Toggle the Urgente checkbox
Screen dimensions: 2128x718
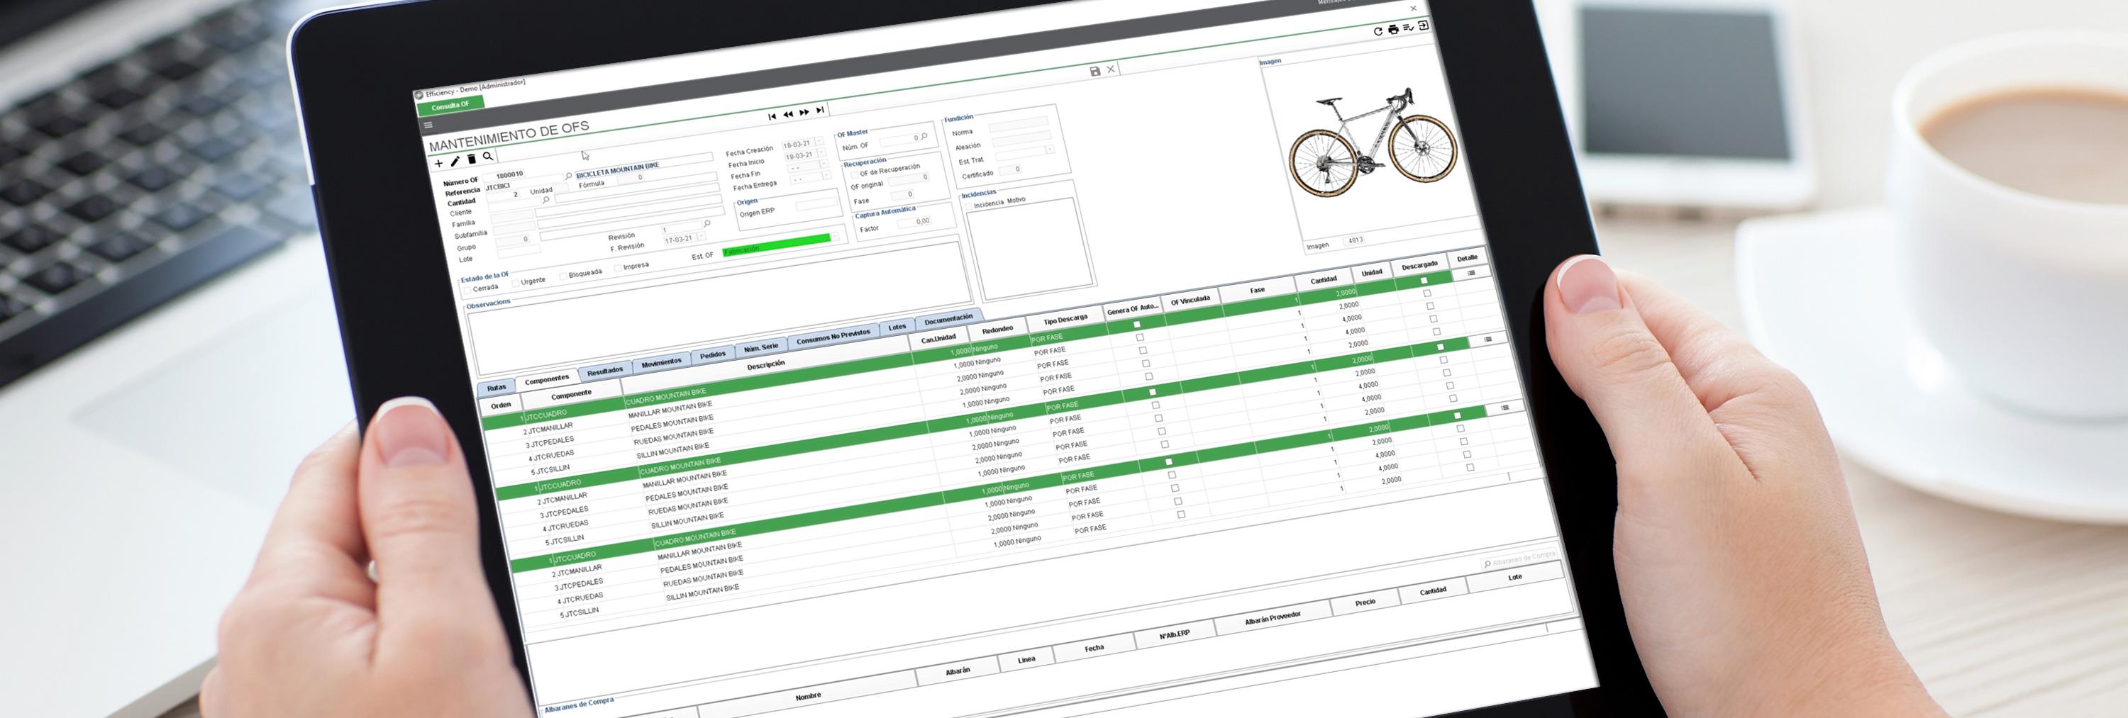click(x=516, y=283)
